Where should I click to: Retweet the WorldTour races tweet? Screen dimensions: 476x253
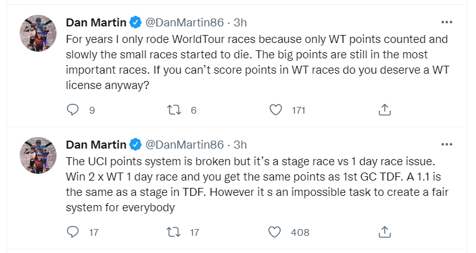pyautogui.click(x=174, y=110)
